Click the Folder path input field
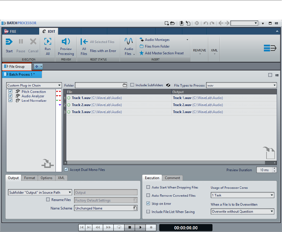Image resolution: width=282 pixels, height=232 pixels. coord(99,85)
